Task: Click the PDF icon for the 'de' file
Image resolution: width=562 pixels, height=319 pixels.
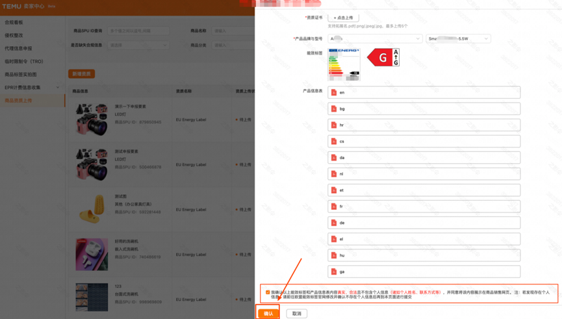Action: [334, 223]
